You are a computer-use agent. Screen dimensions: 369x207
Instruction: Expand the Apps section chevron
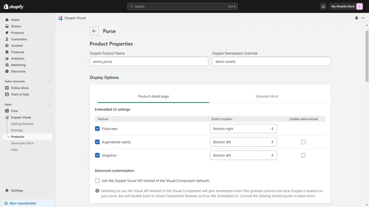(x=50, y=104)
